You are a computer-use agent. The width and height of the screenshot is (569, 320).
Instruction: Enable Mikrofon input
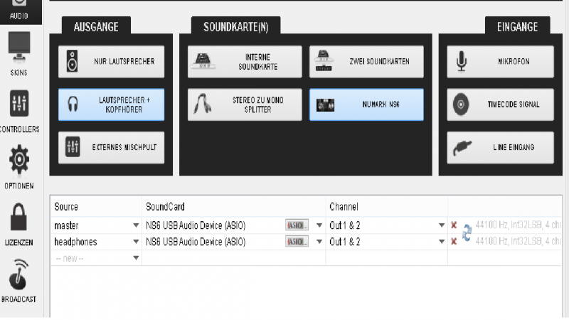pyautogui.click(x=501, y=62)
